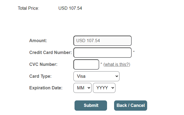Open the Card Type dropdown showing Visa
The image size is (184, 115).
pos(96,76)
